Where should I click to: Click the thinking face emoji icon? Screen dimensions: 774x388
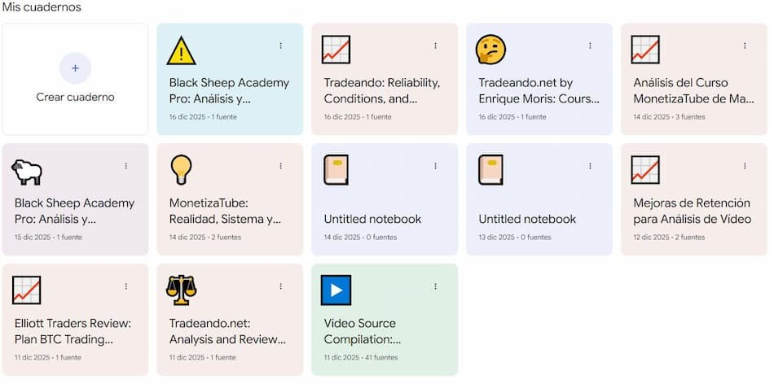[x=490, y=50]
